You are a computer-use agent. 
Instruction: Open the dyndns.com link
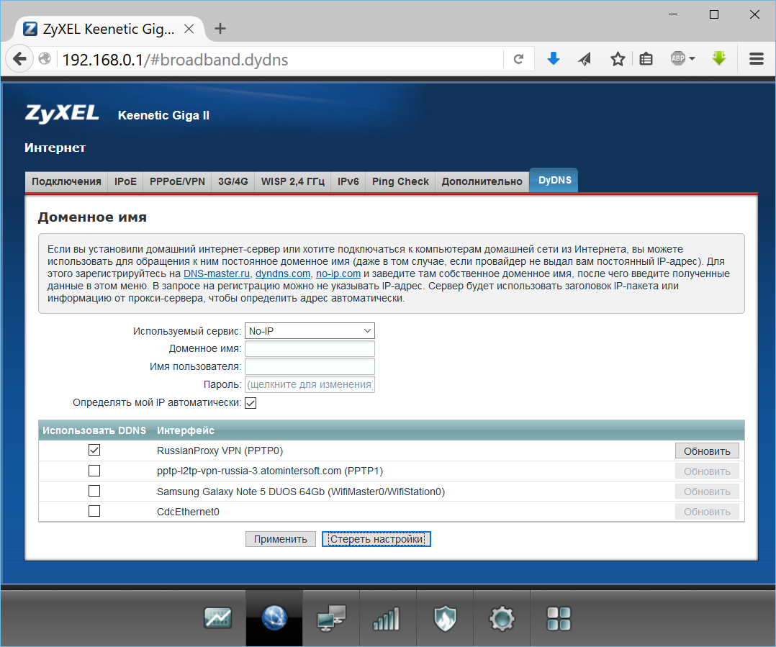click(x=283, y=273)
